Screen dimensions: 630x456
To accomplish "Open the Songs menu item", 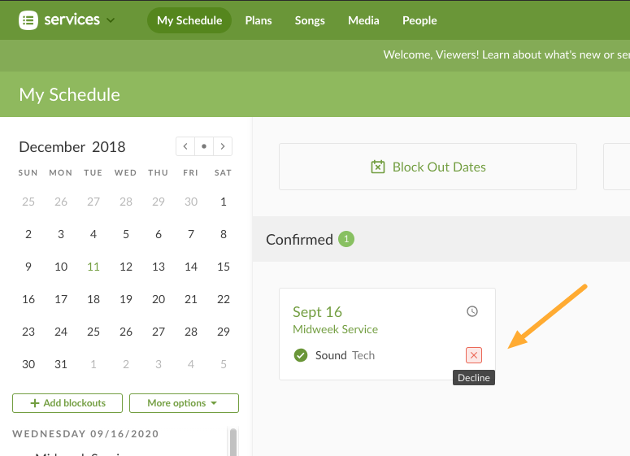I will (310, 20).
